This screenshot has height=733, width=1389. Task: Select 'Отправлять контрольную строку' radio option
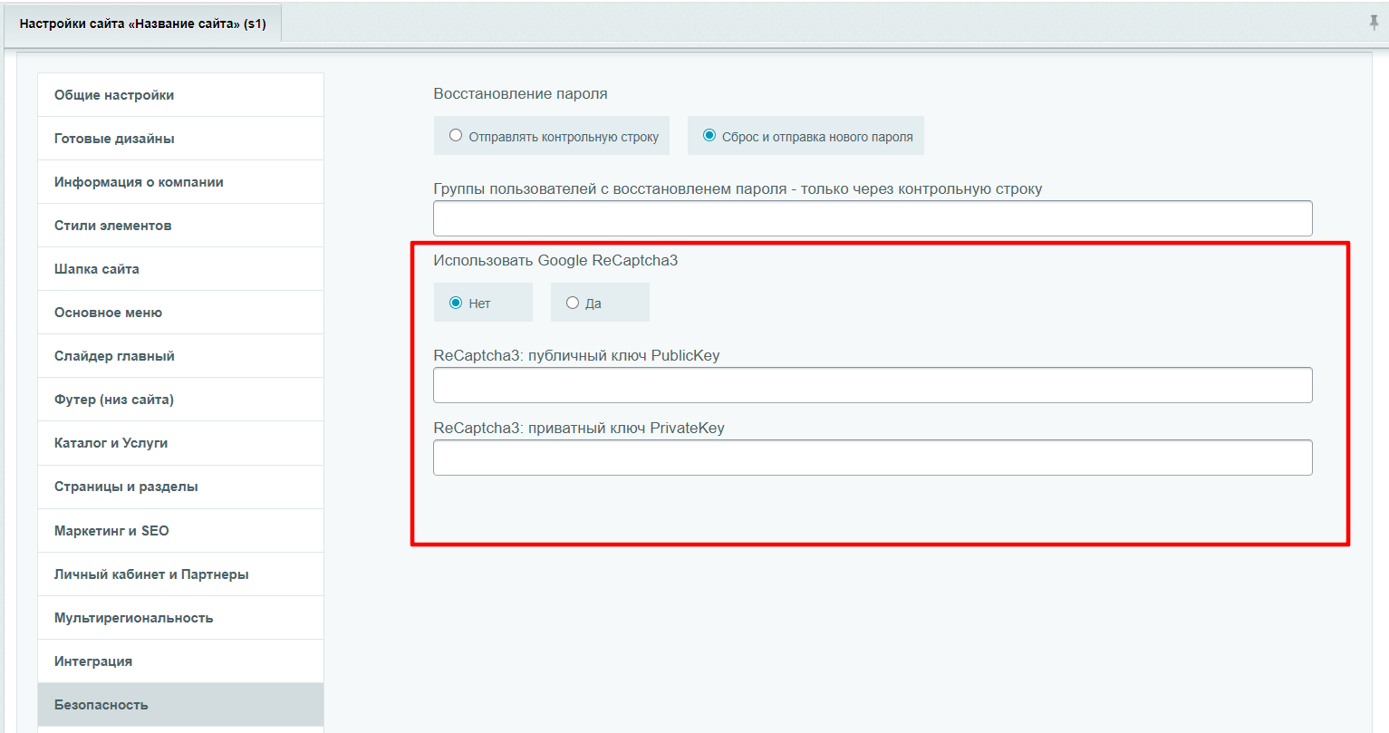[x=456, y=136]
